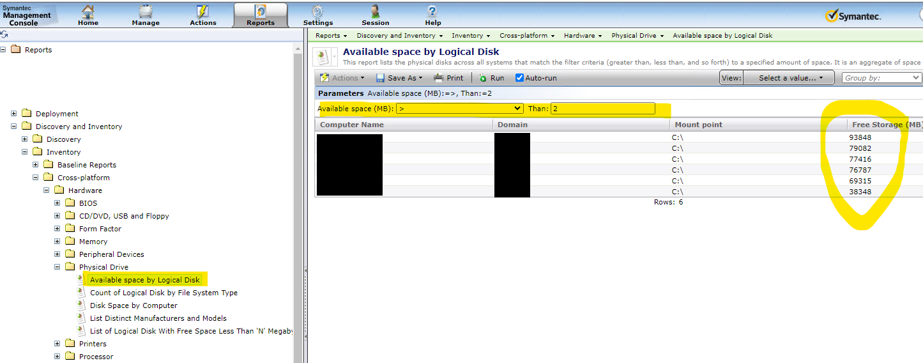Image resolution: width=923 pixels, height=363 pixels.
Task: Open the Actions dropdown in report toolbar
Action: [342, 78]
